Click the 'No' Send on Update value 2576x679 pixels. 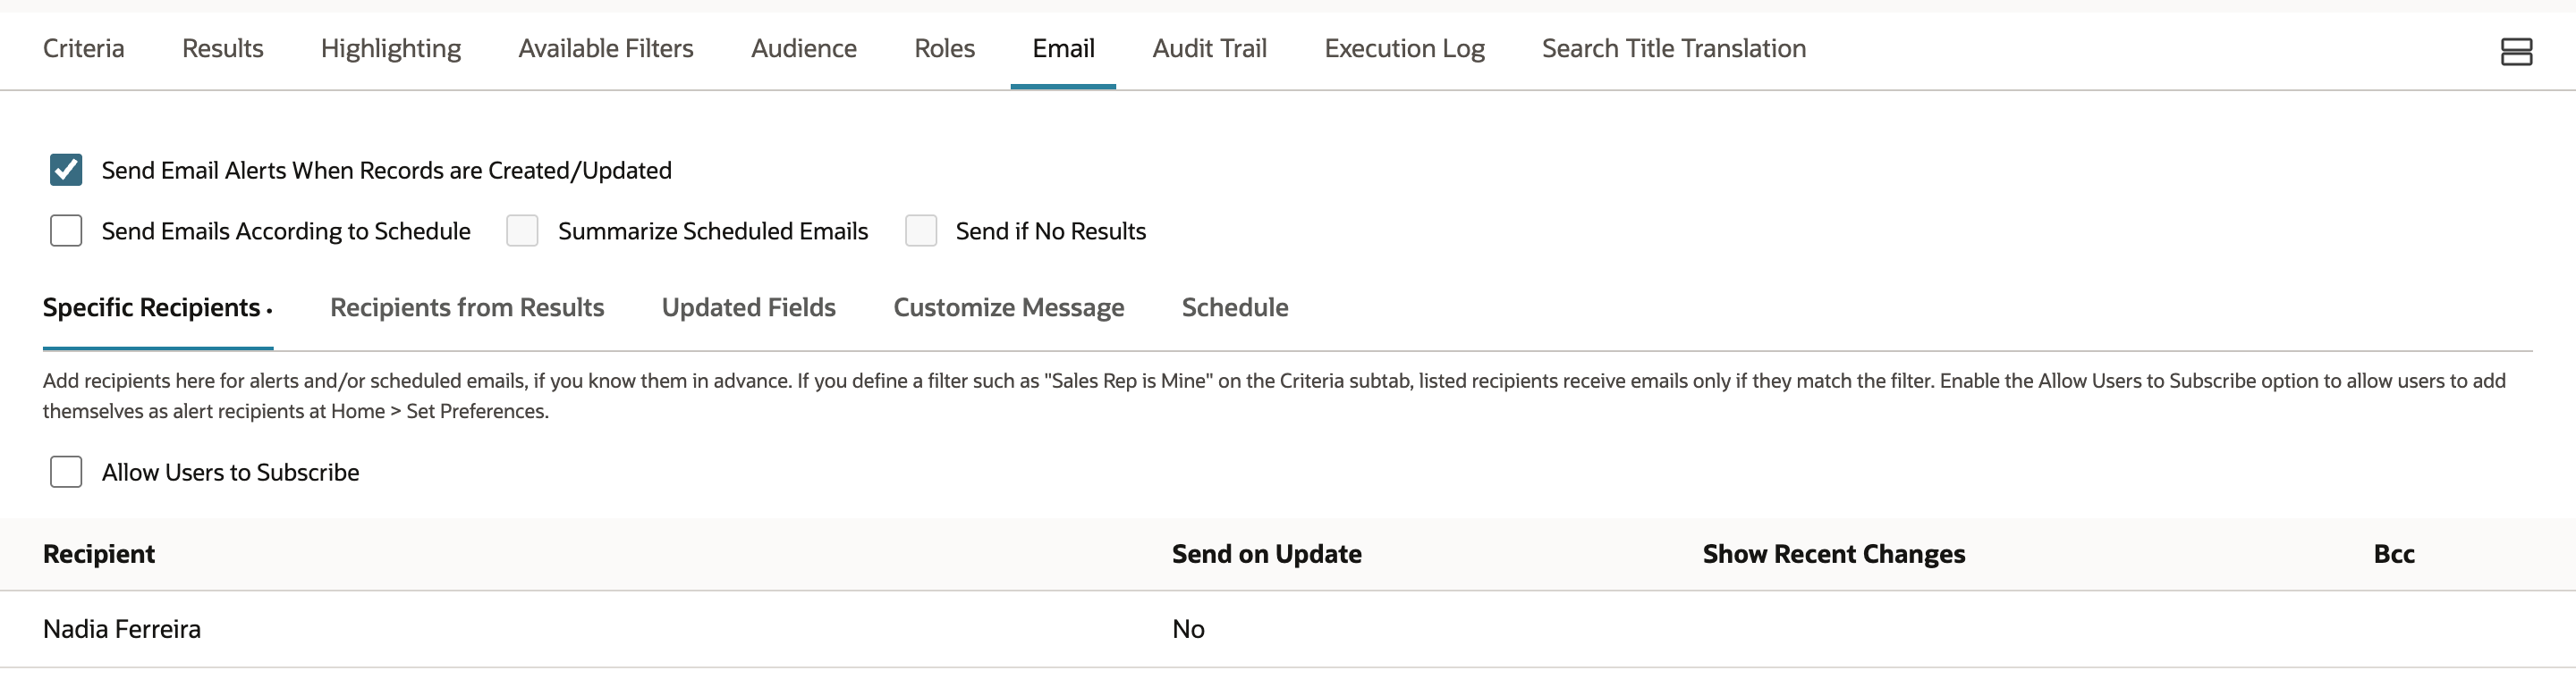coord(1188,628)
